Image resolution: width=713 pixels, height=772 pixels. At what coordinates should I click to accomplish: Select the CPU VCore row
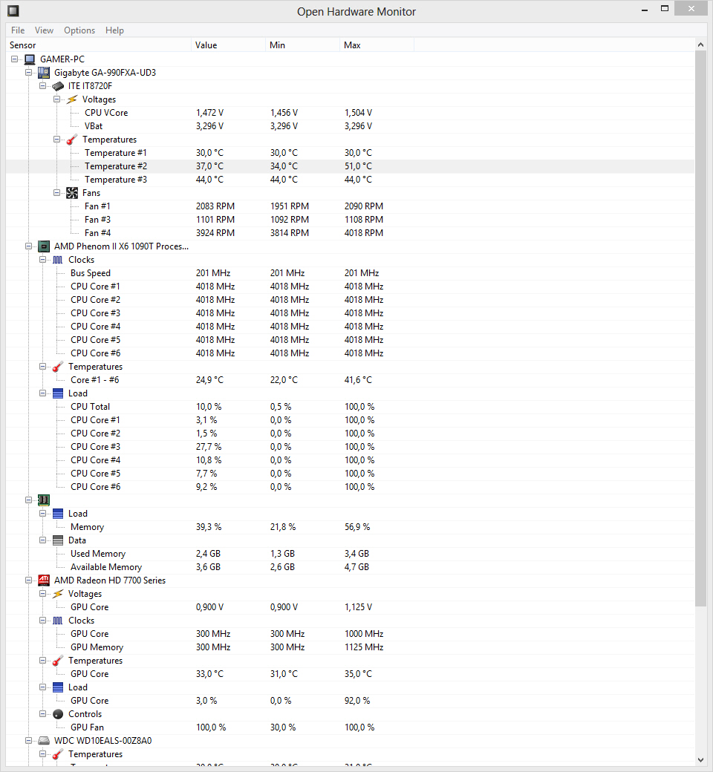(351, 113)
